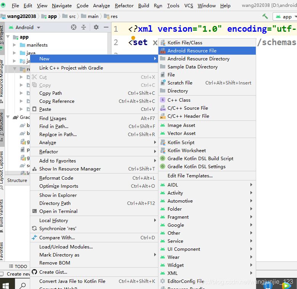Choose Gradle Kotlin DSL Settings
This screenshot has height=289, width=297.
click(207, 167)
